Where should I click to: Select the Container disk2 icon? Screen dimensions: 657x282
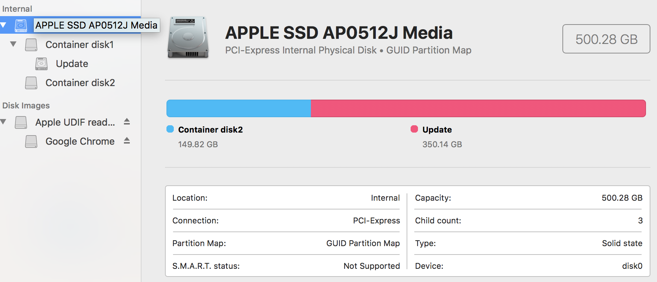coord(31,82)
